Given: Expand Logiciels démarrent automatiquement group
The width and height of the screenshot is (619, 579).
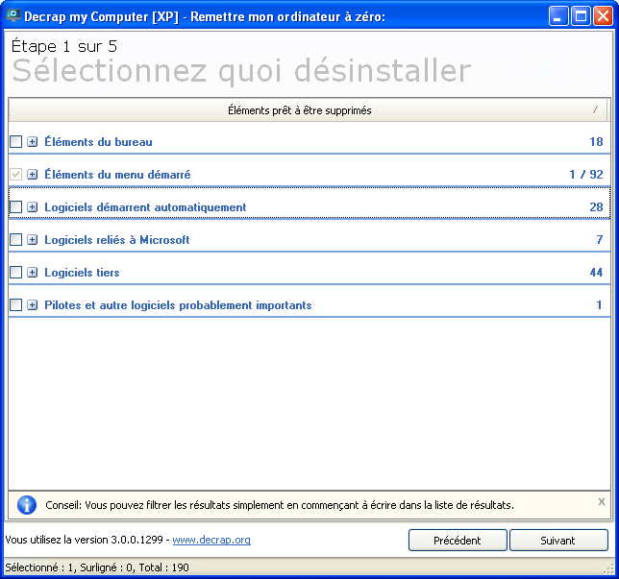Looking at the screenshot, I should (33, 207).
